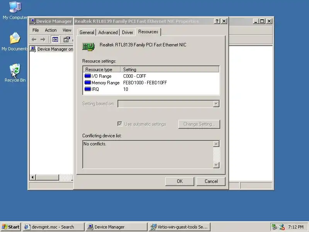Click the OK button
This screenshot has width=309, height=232.
[180, 181]
